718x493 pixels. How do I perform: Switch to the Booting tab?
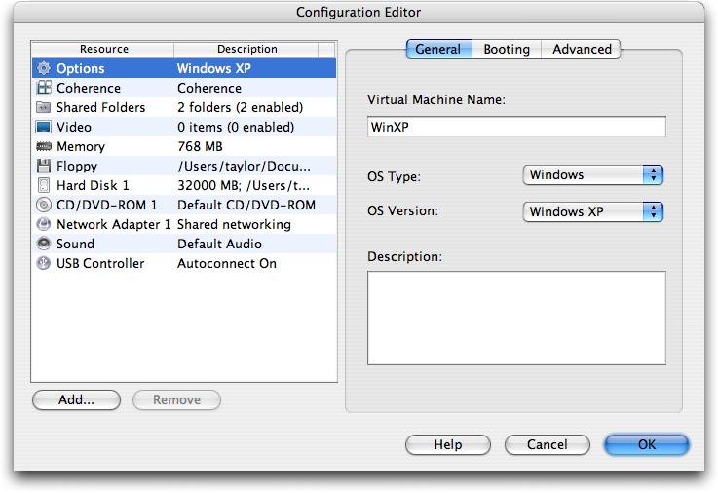point(507,49)
